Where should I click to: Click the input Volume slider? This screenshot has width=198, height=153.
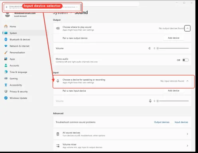(x=173, y=101)
